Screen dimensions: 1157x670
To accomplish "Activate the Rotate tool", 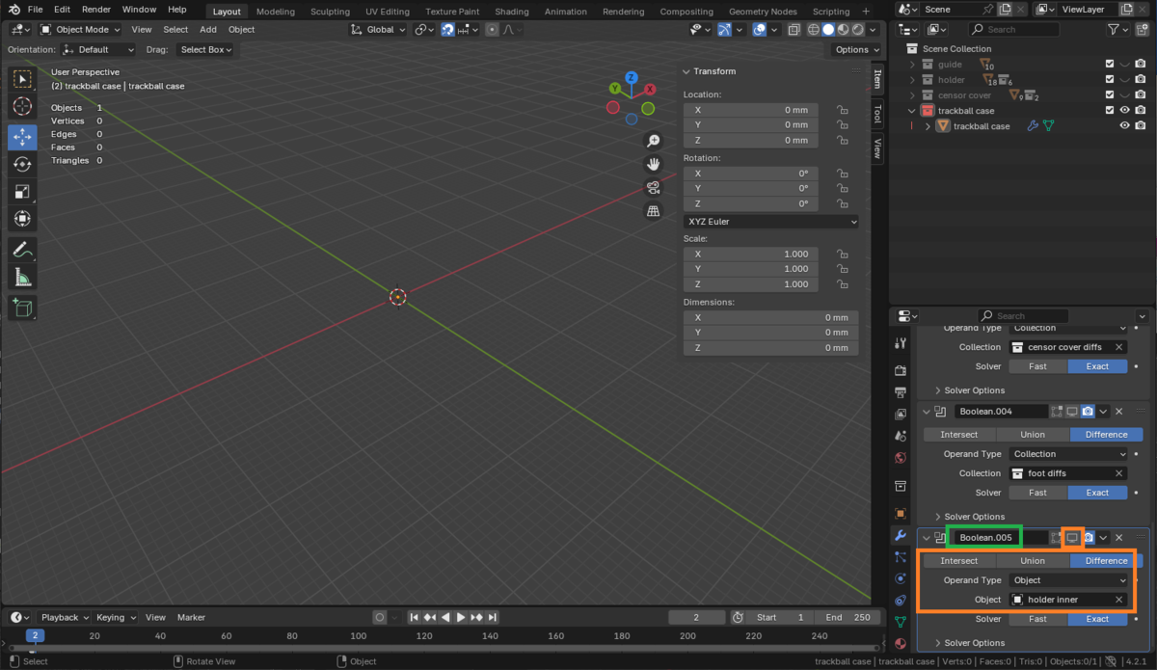I will tap(22, 164).
